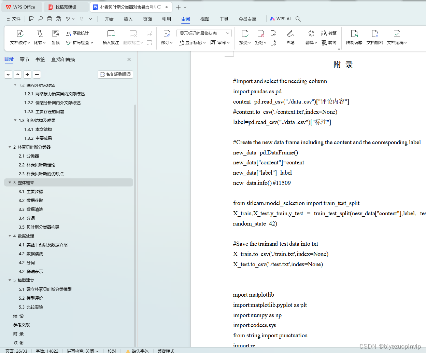Viewport: 426px width, 353px height.
Task: Click 拼写检查: 关闭 in status bar
Action: (x=83, y=351)
